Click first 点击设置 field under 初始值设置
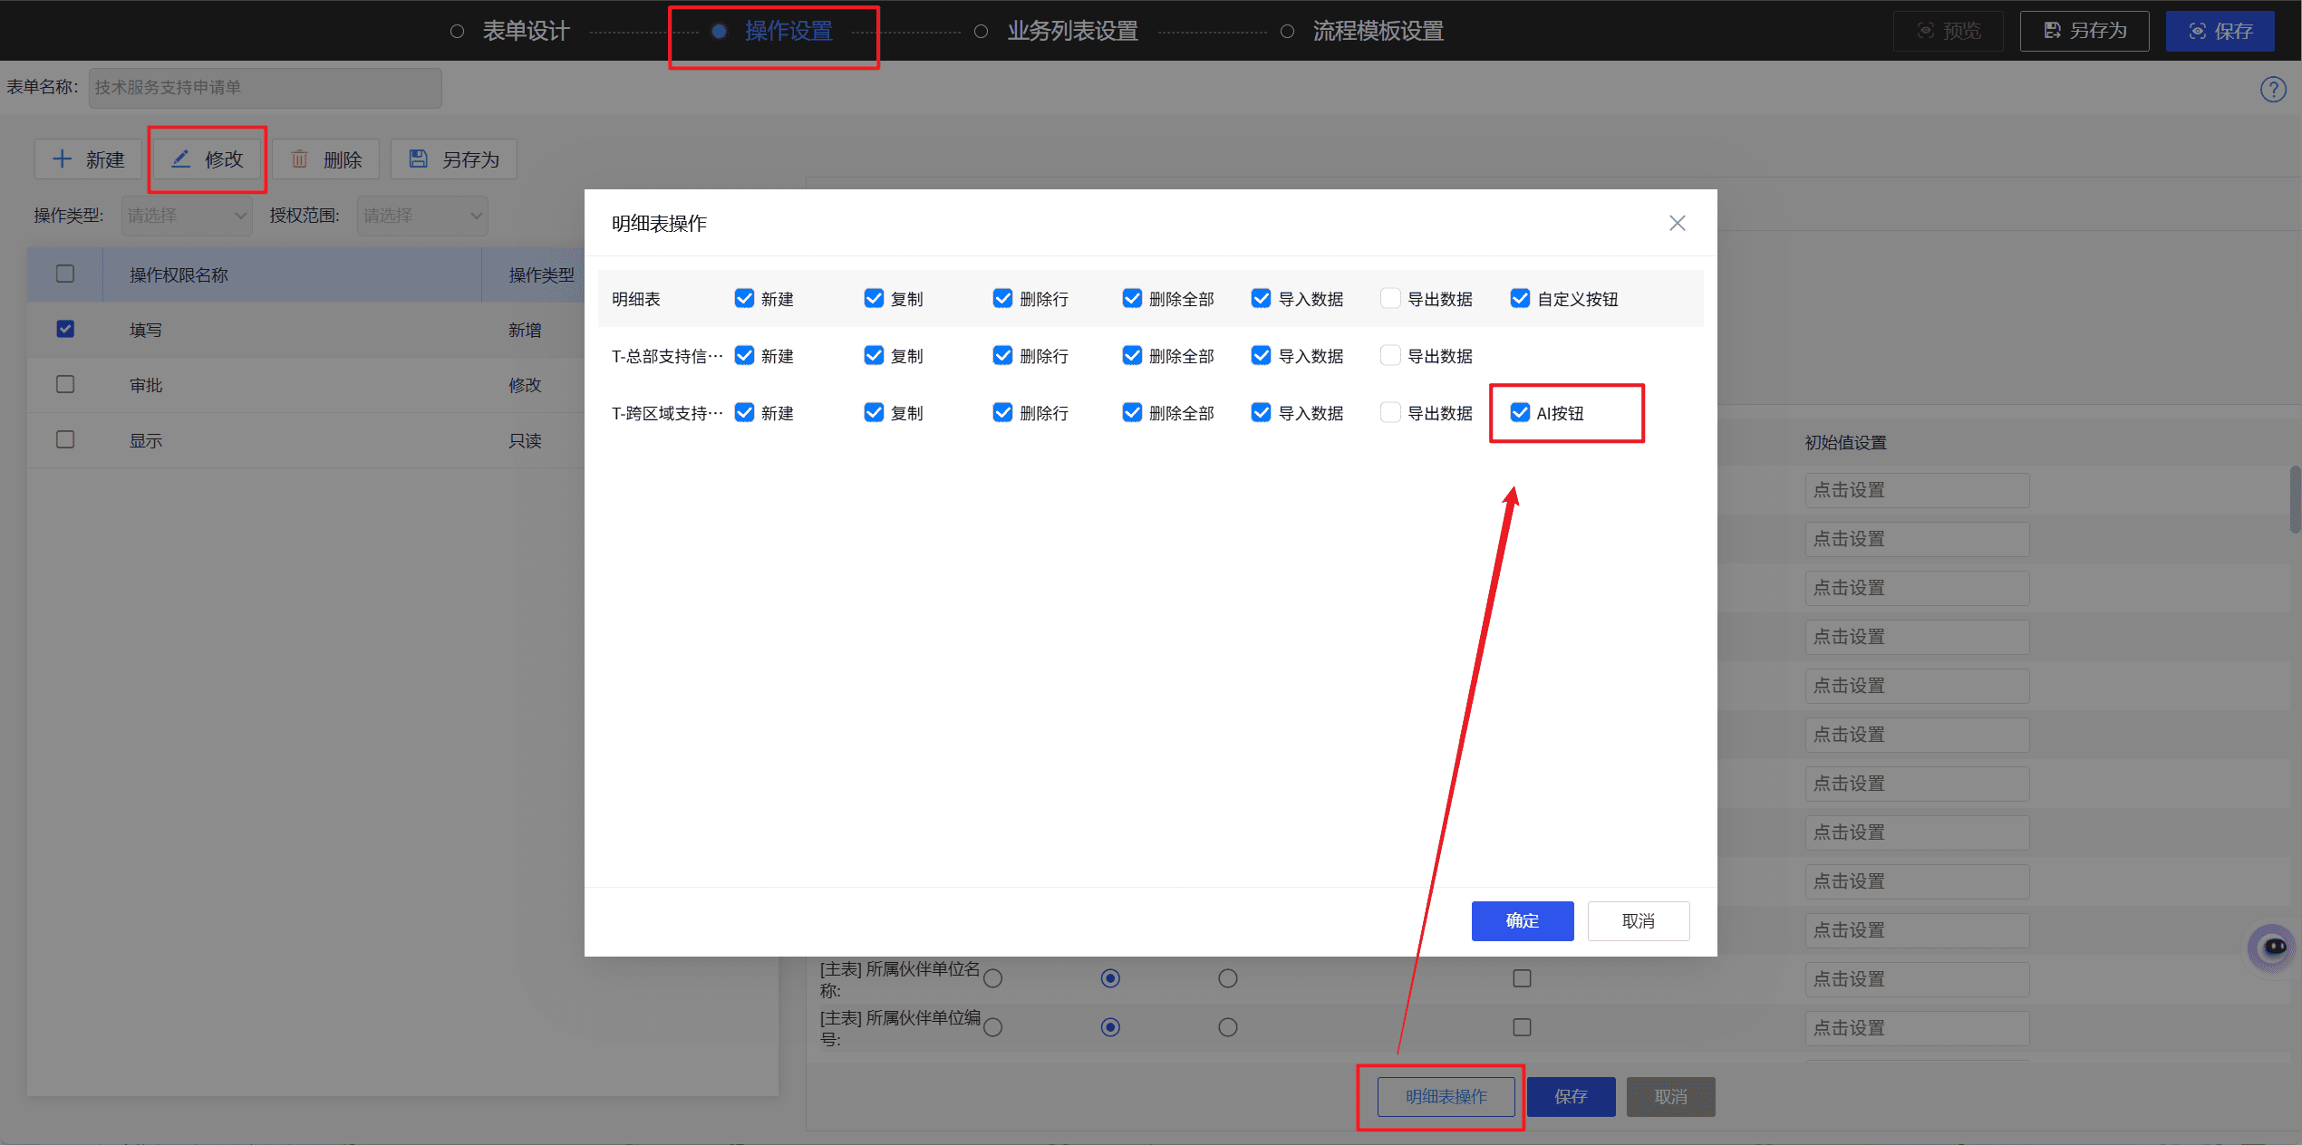This screenshot has height=1145, width=2302. point(1917,490)
